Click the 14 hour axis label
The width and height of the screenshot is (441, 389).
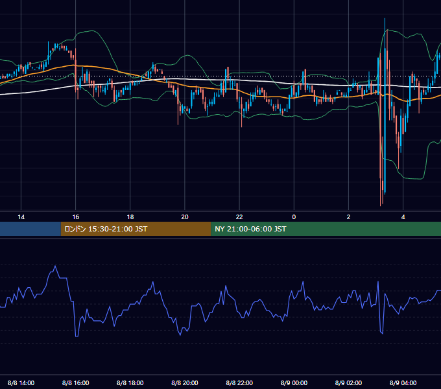(x=21, y=217)
